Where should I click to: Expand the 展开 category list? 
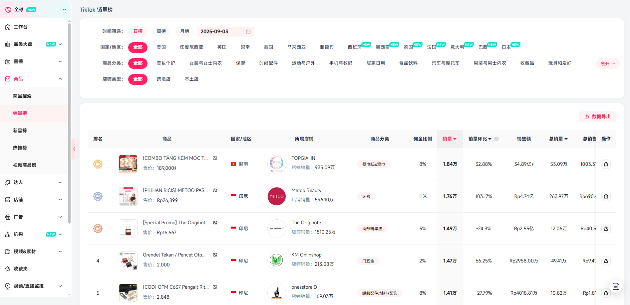click(x=607, y=63)
